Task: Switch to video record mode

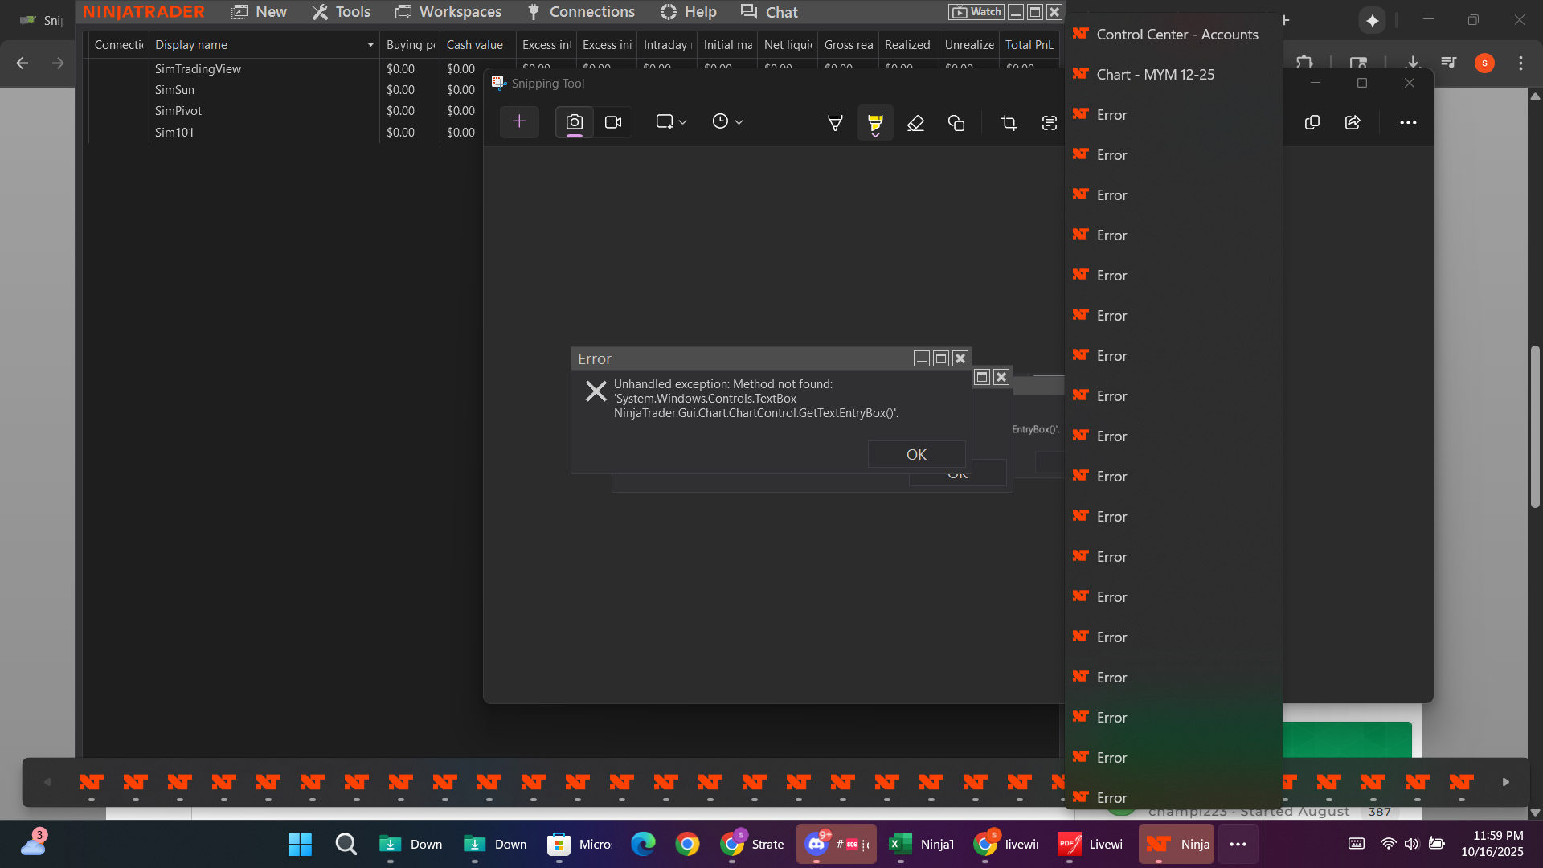Action: pyautogui.click(x=613, y=122)
